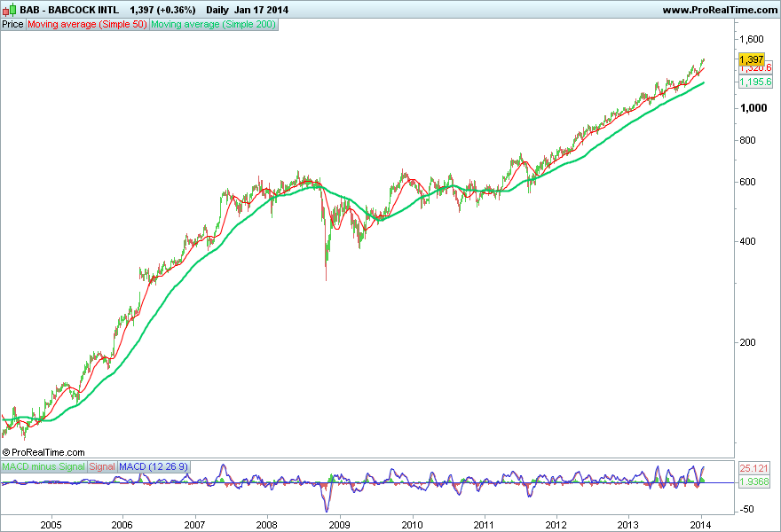
Task: Click 2012 on the time axis
Action: click(x=556, y=525)
